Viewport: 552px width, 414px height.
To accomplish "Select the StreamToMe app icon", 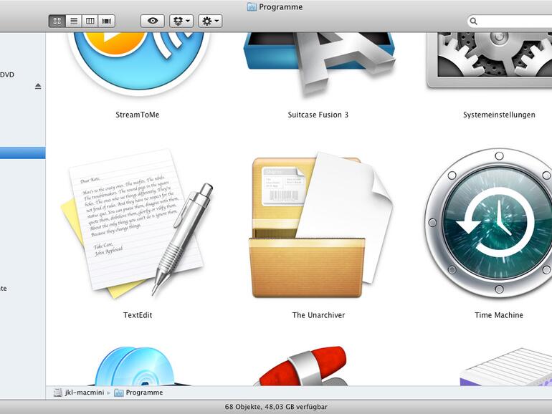I will pyautogui.click(x=138, y=63).
